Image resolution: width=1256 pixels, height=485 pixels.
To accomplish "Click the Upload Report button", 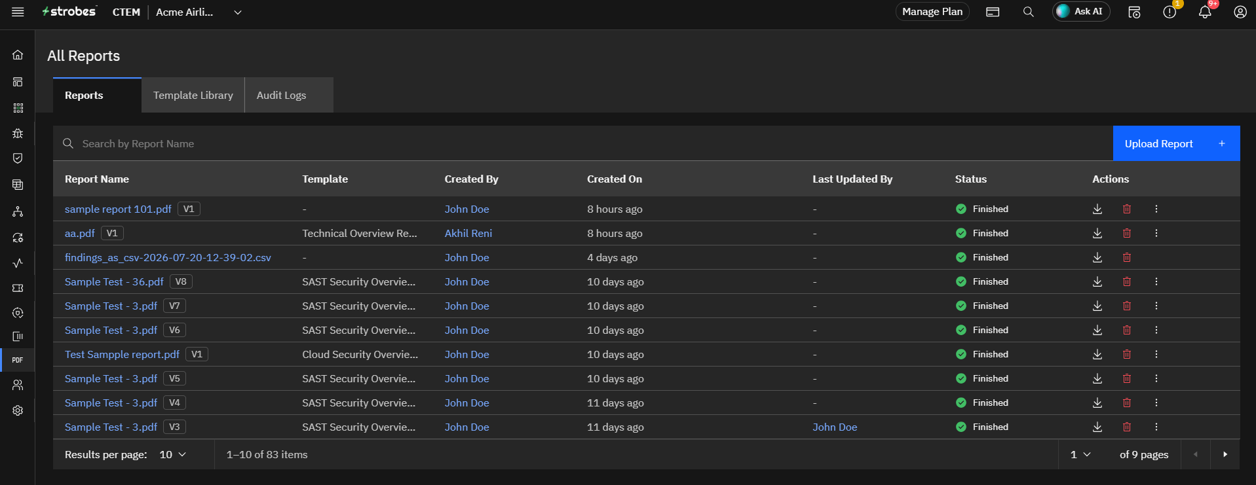I will 1176,143.
